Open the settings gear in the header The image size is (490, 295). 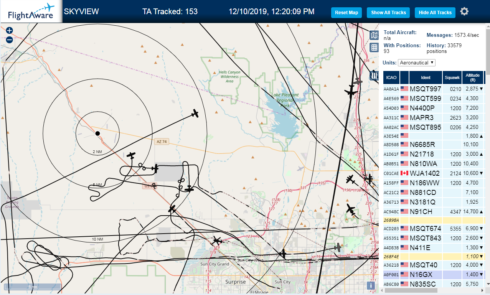point(464,12)
